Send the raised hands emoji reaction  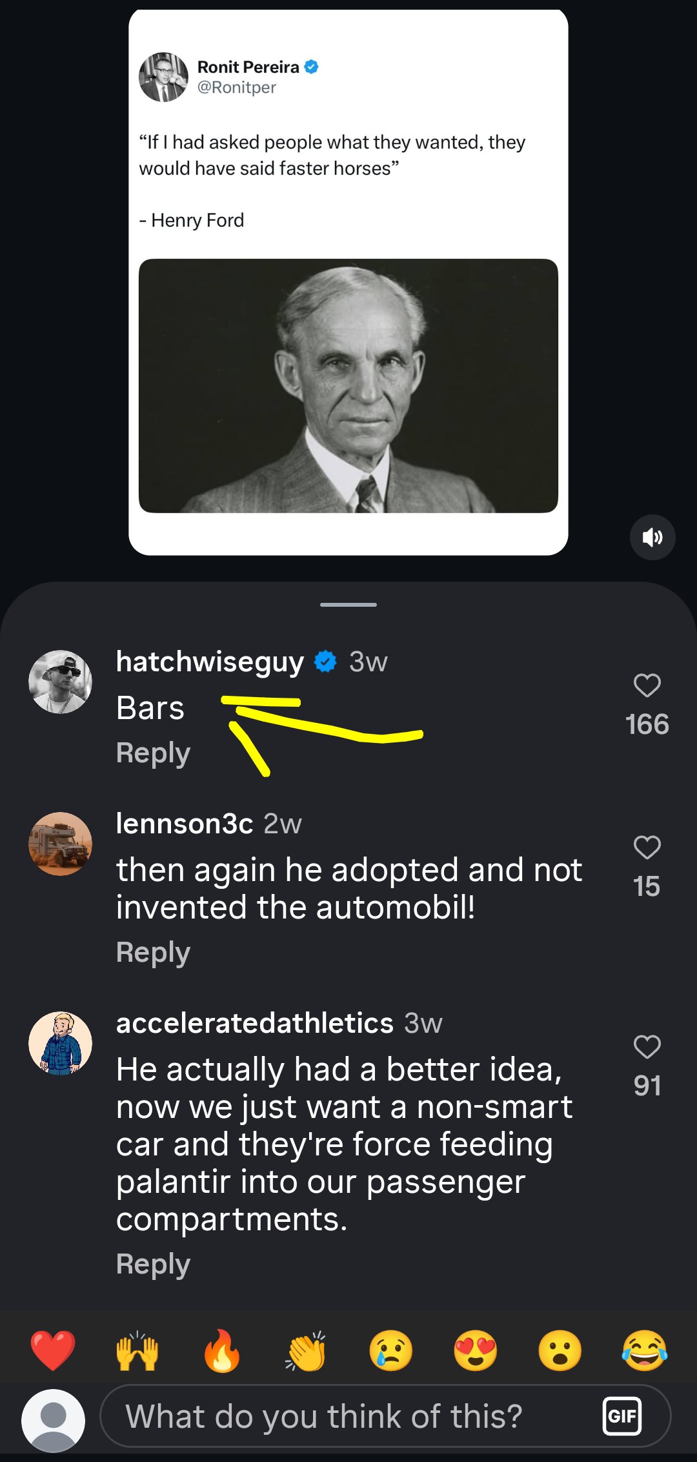coord(137,1350)
